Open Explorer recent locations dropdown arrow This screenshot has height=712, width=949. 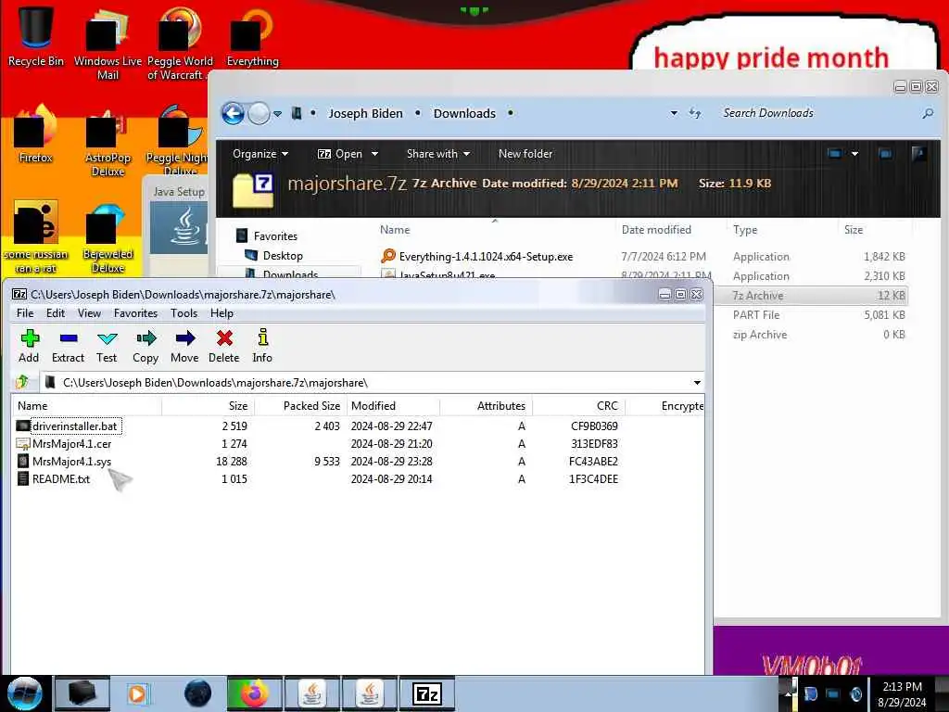278,113
